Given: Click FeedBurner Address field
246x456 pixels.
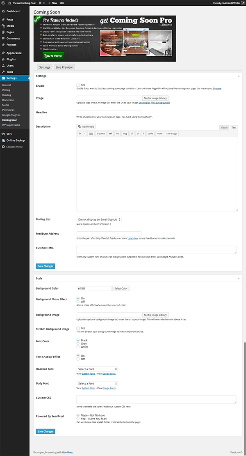Looking at the screenshot, I should coord(109,234).
